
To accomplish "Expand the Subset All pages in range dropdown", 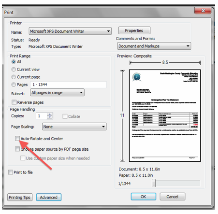I will [x=58, y=93].
